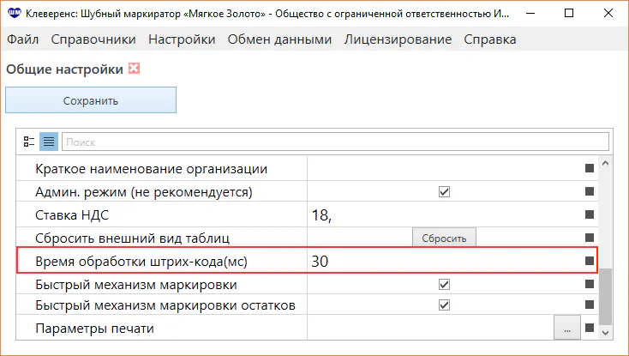The image size is (629, 356).
Task: Click the settings list scrollbar thumb
Action: (x=606, y=294)
